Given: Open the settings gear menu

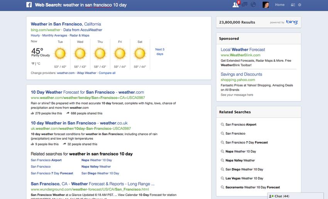Looking at the screenshot, I should (300, 5).
